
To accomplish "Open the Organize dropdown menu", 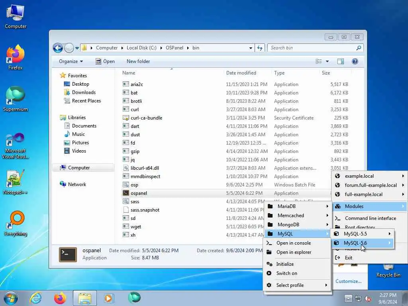I will click(x=71, y=61).
